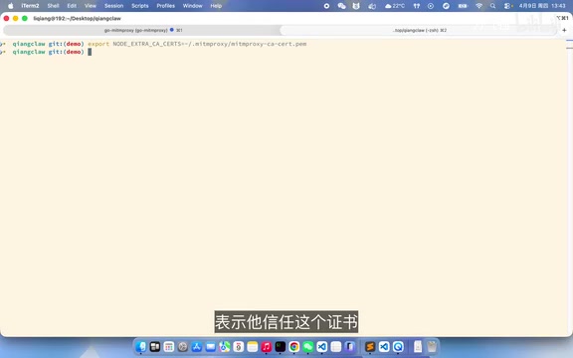Open the document stack in Dock

tap(418, 346)
